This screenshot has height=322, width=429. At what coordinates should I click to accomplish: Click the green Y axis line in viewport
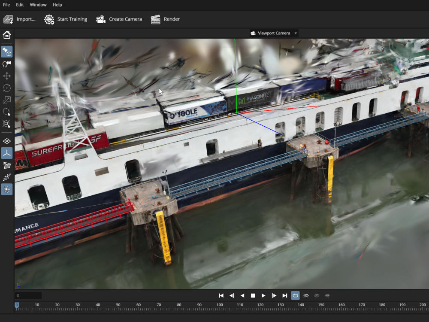pyautogui.click(x=235, y=76)
